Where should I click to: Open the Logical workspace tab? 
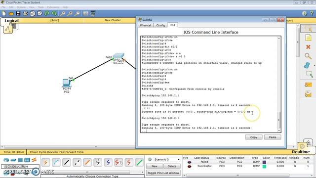(x=11, y=21)
